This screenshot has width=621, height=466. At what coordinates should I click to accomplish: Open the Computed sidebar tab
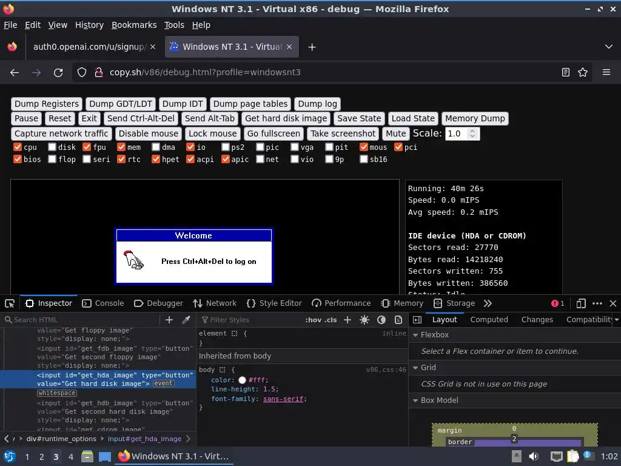coord(489,320)
